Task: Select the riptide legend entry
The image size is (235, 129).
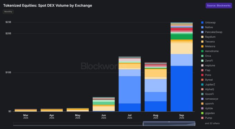Action: pos(207,108)
